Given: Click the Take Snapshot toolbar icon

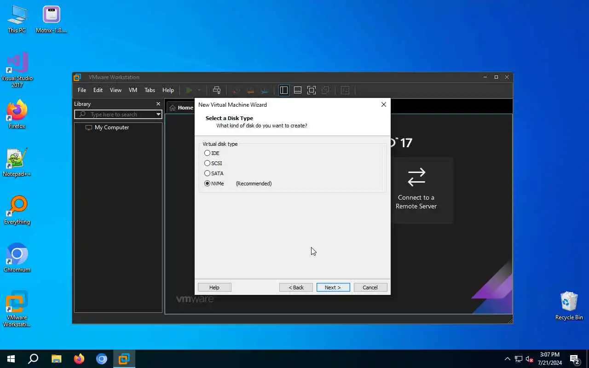Looking at the screenshot, I should tap(236, 90).
